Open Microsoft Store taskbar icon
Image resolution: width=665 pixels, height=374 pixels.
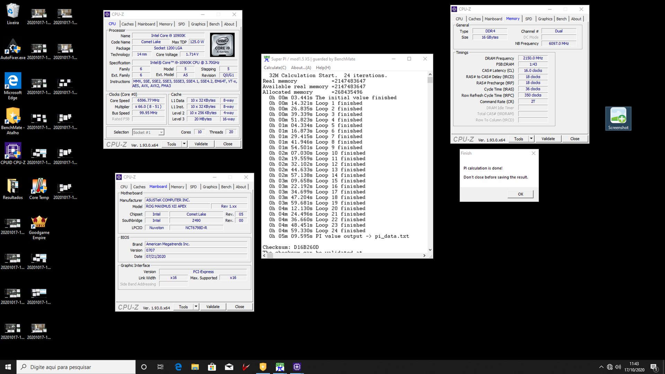[212, 367]
